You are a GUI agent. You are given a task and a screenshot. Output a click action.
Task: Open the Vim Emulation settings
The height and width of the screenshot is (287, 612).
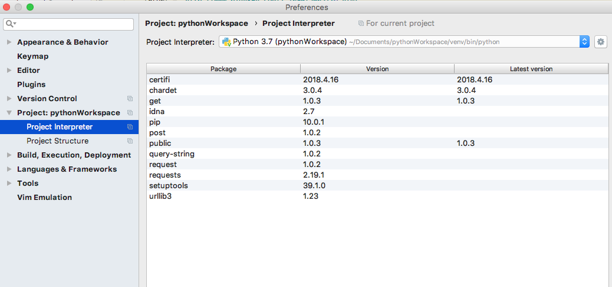44,198
